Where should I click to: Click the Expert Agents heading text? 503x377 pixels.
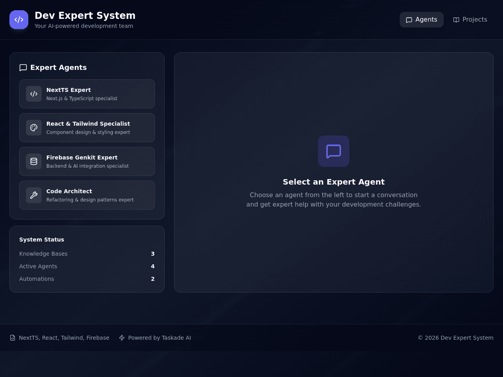pos(59,68)
